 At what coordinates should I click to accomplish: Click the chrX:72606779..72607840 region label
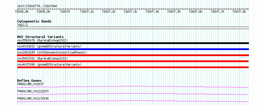pyautogui.click(x=37, y=6)
